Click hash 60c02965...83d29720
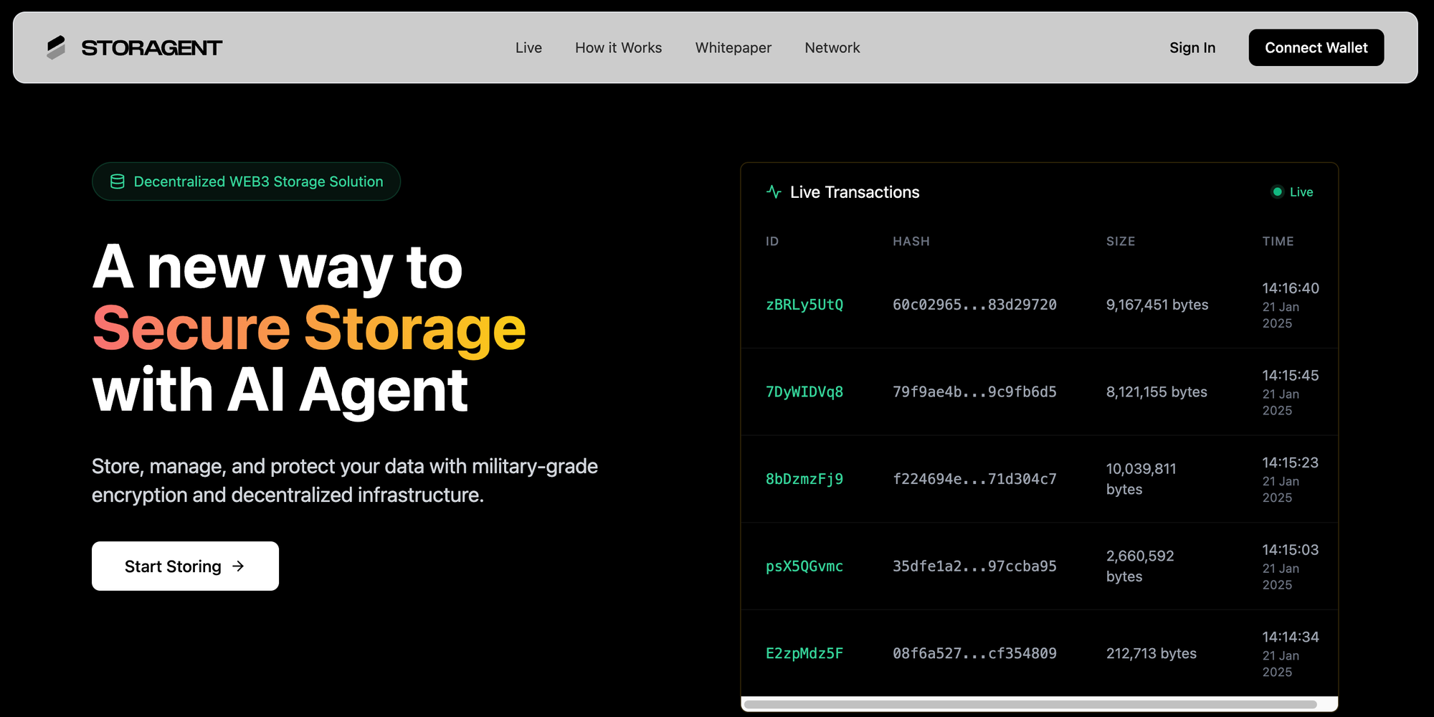The height and width of the screenshot is (717, 1434). click(x=974, y=305)
